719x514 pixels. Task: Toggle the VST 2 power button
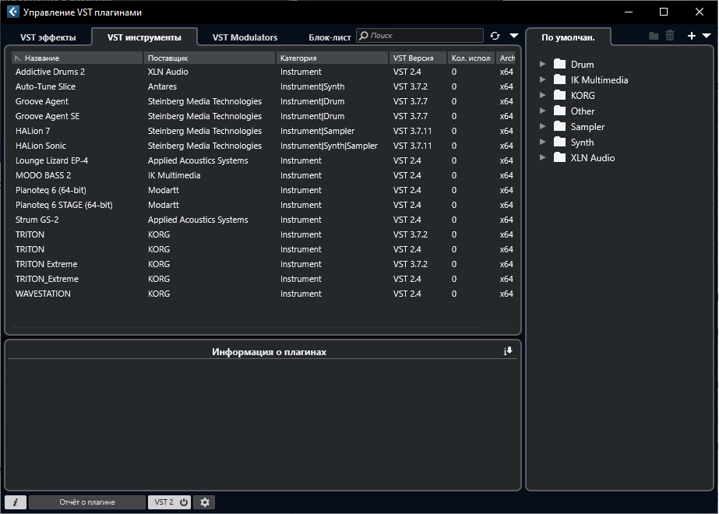coord(184,502)
